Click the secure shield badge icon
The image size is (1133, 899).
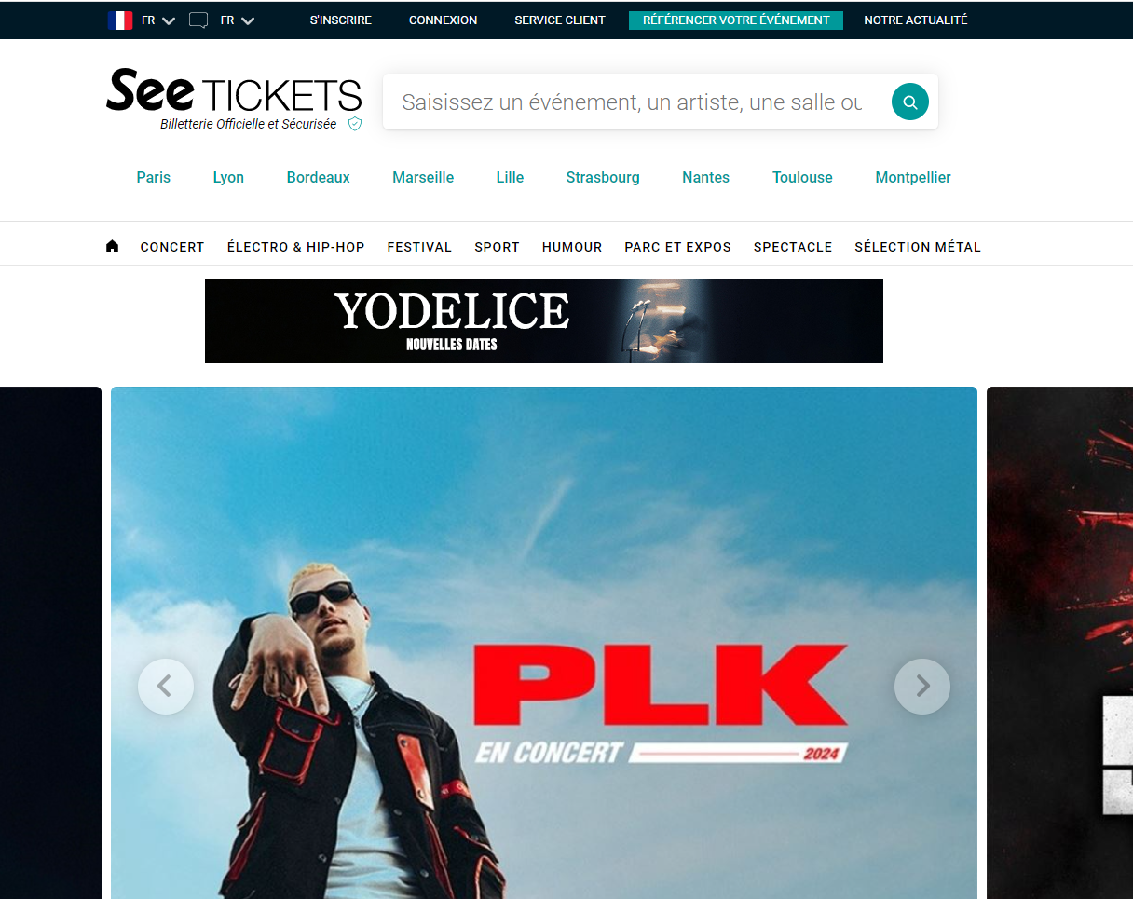[355, 124]
